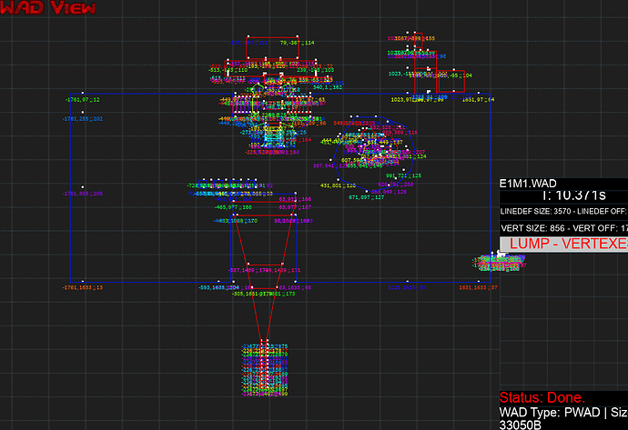This screenshot has height=430, width=628.
Task: Select vertex label 63,1633 ; 95
Action: click(295, 287)
